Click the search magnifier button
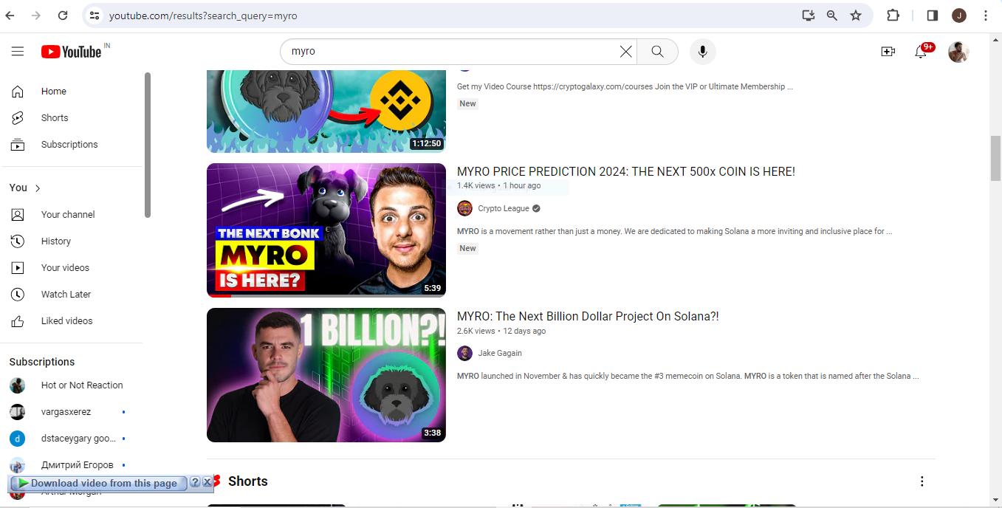Screen dimensions: 1002x508 (x=657, y=52)
